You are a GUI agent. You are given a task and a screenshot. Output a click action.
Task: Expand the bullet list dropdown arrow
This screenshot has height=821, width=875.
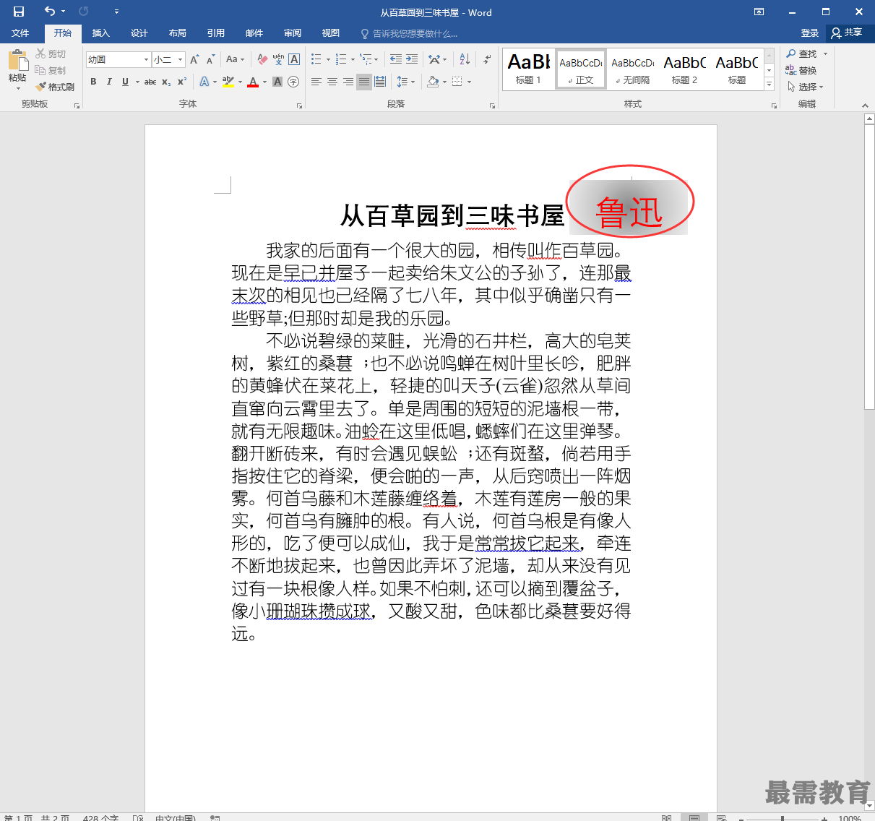328,59
